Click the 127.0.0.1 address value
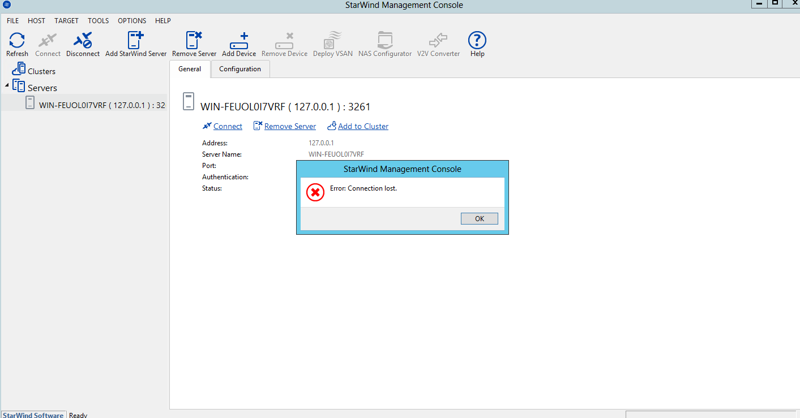This screenshot has width=800, height=418. pyautogui.click(x=321, y=143)
